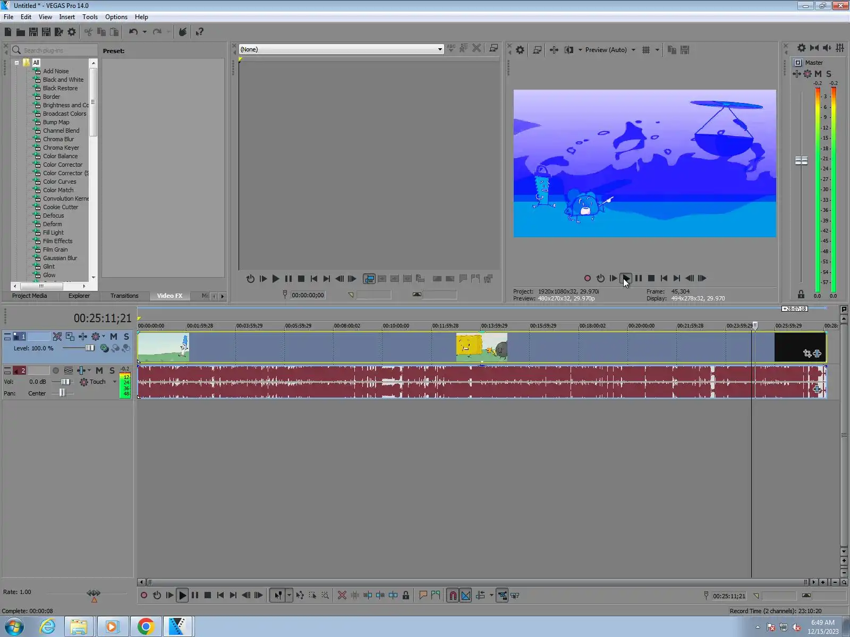850x637 pixels.
Task: Switch to the Transitions tab
Action: click(124, 296)
